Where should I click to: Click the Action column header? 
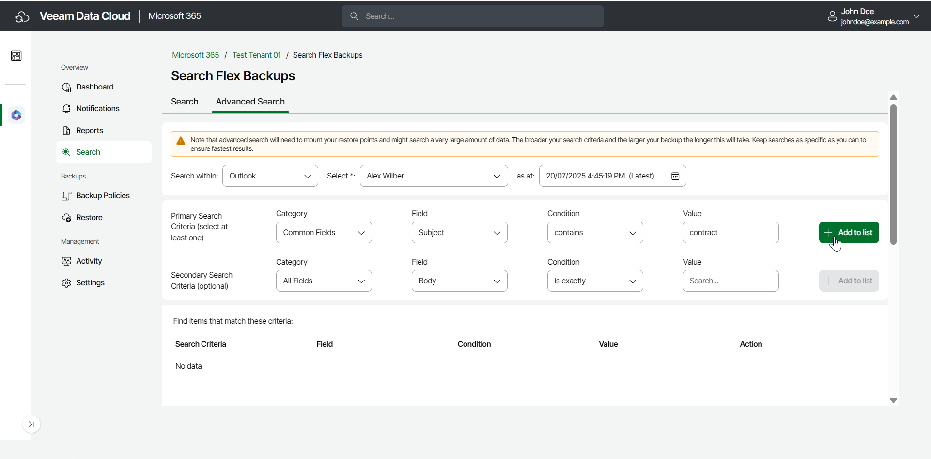tap(751, 344)
